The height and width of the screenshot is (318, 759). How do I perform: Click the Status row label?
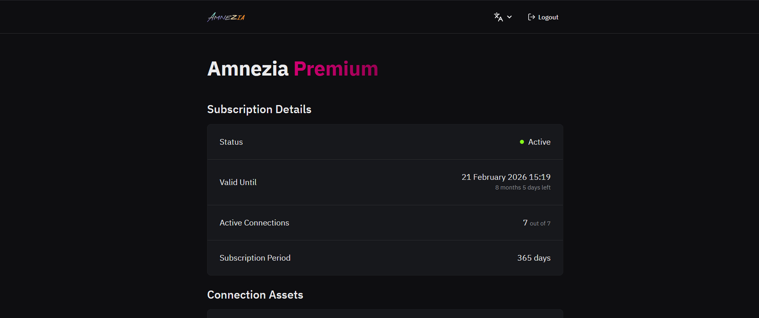pyautogui.click(x=231, y=142)
